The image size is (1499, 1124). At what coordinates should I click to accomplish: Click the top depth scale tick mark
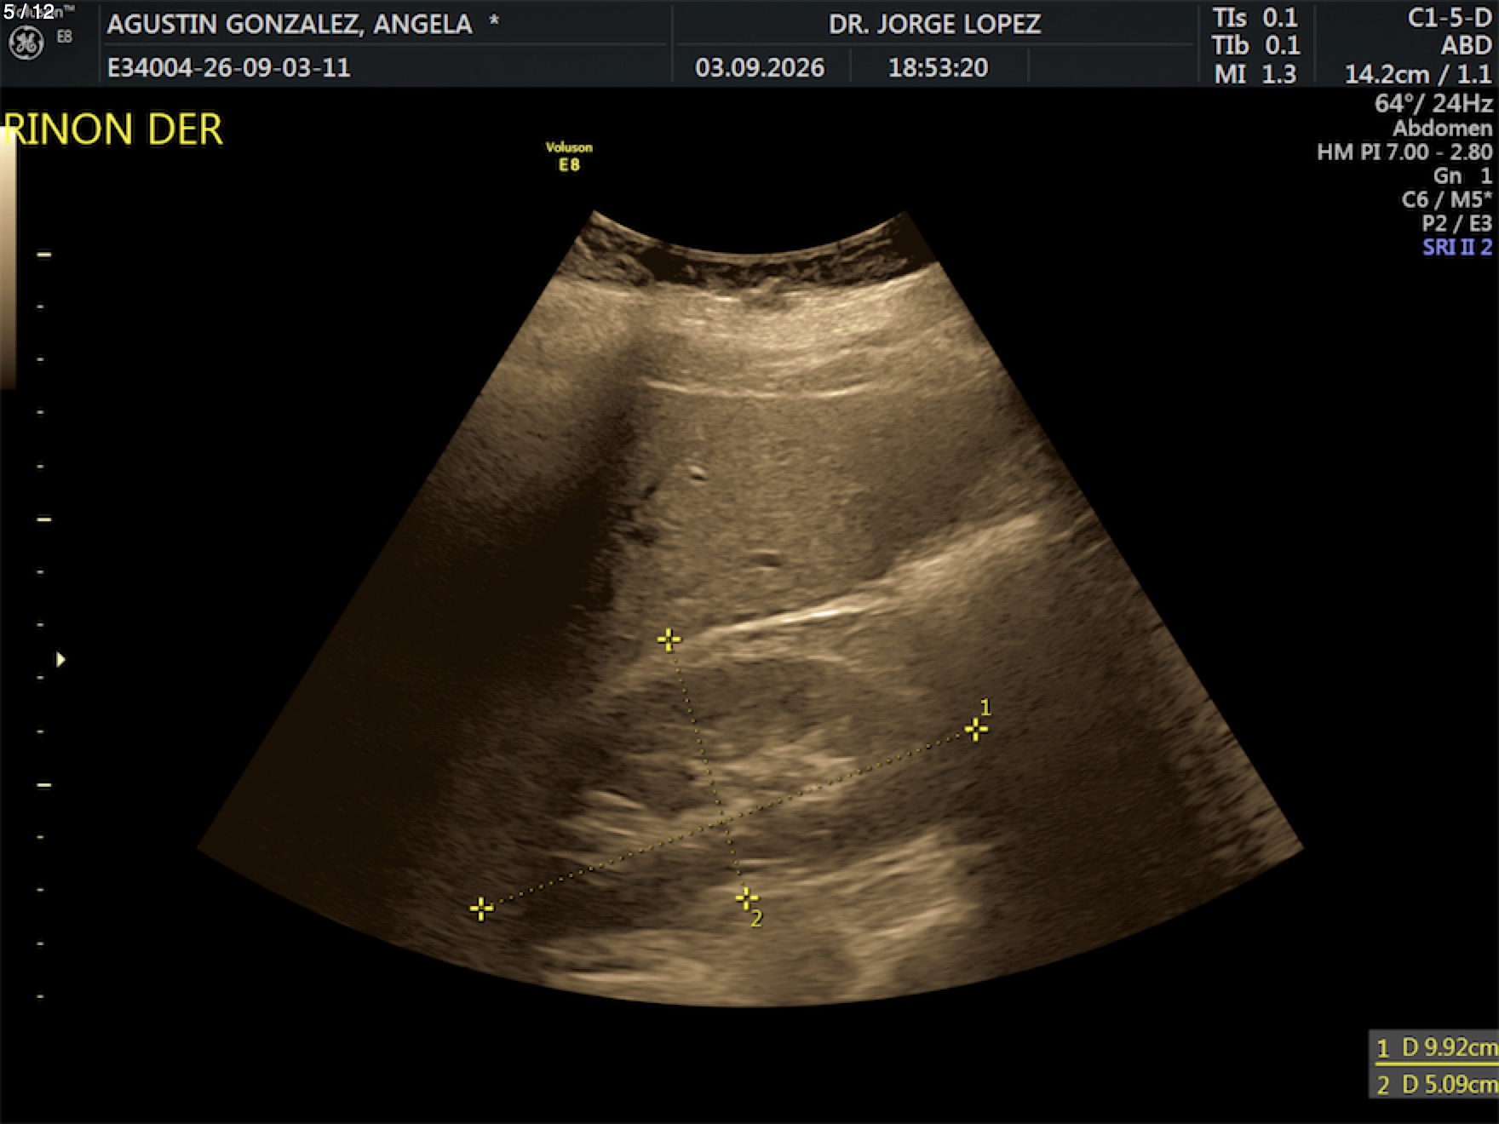click(43, 254)
